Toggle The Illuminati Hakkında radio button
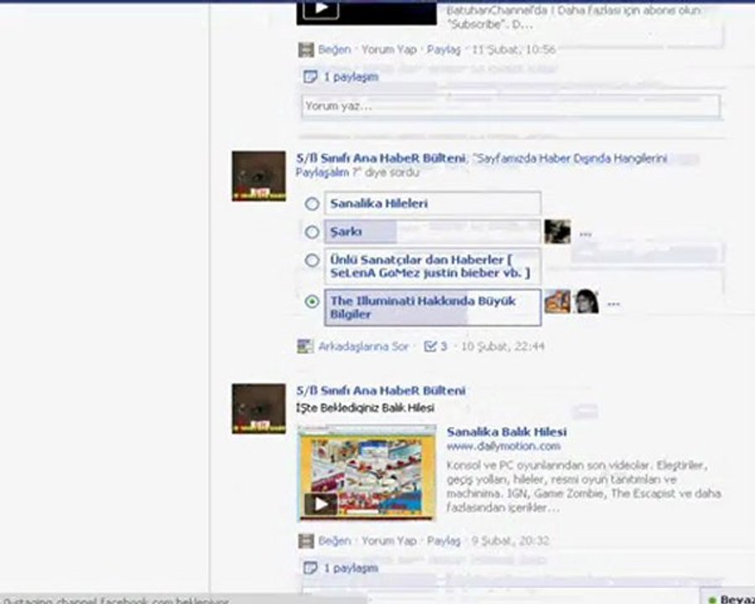755x604 pixels. (x=312, y=302)
